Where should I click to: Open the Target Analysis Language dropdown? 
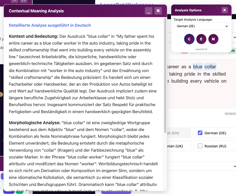click(x=201, y=26)
